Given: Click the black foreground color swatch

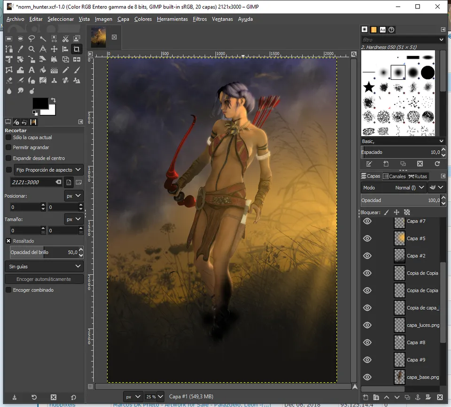Looking at the screenshot, I should (x=40, y=103).
